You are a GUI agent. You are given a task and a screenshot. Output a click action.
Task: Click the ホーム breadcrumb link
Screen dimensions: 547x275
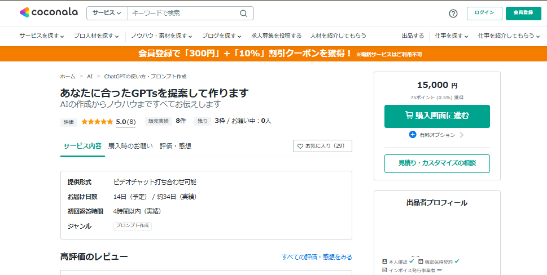68,77
